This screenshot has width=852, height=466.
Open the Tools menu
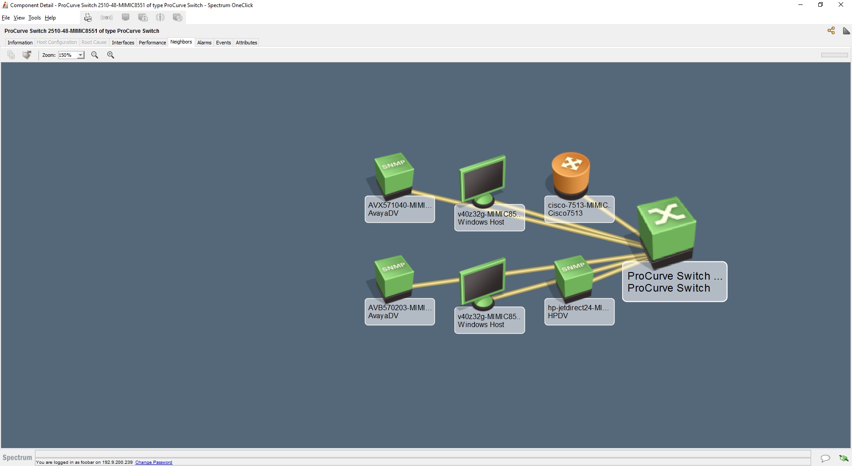pyautogui.click(x=35, y=18)
